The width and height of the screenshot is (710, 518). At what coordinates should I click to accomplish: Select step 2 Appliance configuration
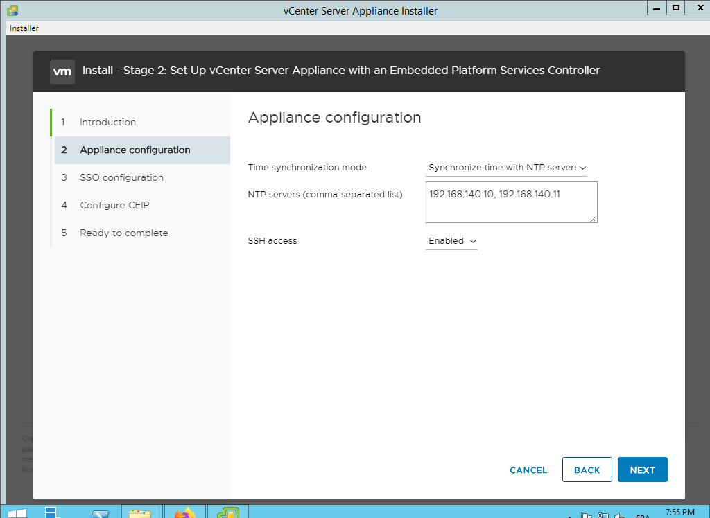(142, 150)
